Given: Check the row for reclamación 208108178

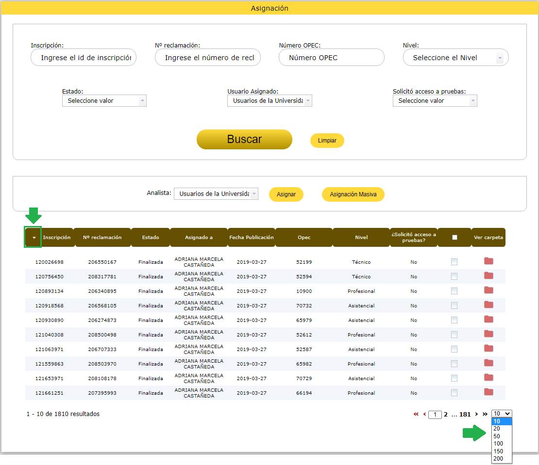Looking at the screenshot, I should (x=454, y=379).
